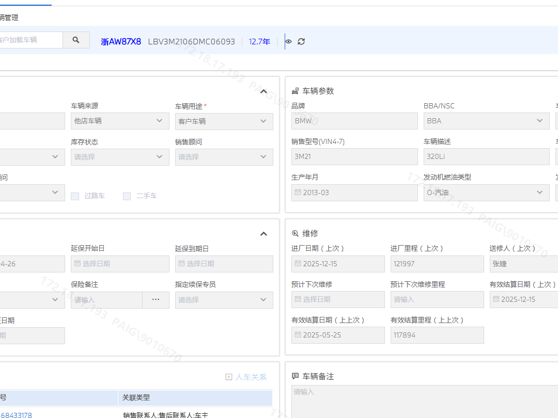Click the 人车关系 link
The image size is (558, 418).
(x=251, y=377)
